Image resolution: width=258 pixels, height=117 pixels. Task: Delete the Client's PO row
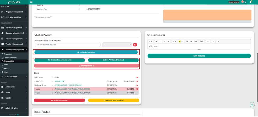coord(137,81)
